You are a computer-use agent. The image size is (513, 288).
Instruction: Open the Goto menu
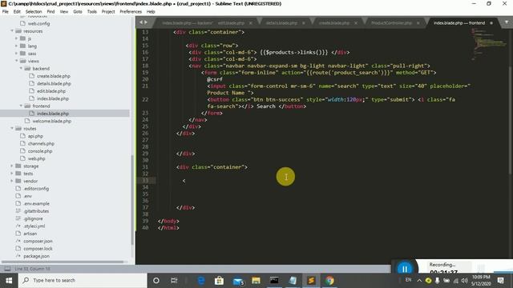[78, 11]
